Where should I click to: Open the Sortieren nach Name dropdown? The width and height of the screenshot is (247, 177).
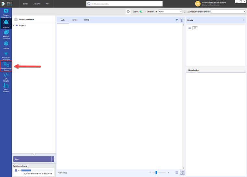[x=170, y=12]
